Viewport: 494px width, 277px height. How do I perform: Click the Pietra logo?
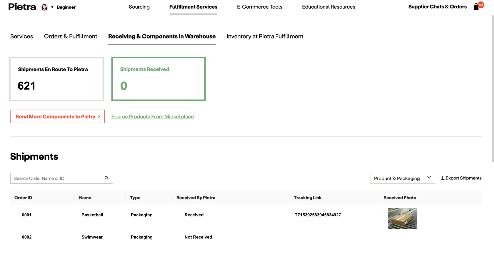22,7
